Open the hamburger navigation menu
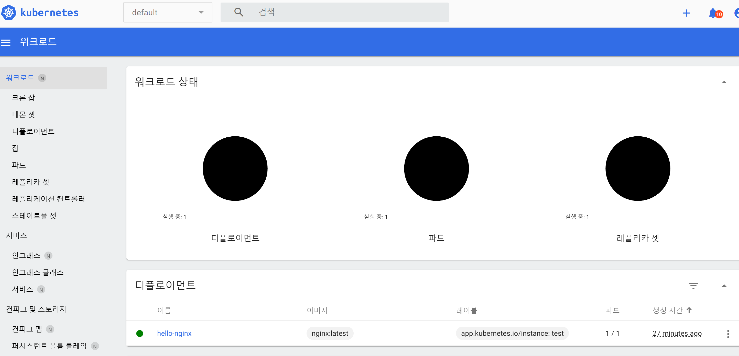 click(x=6, y=42)
